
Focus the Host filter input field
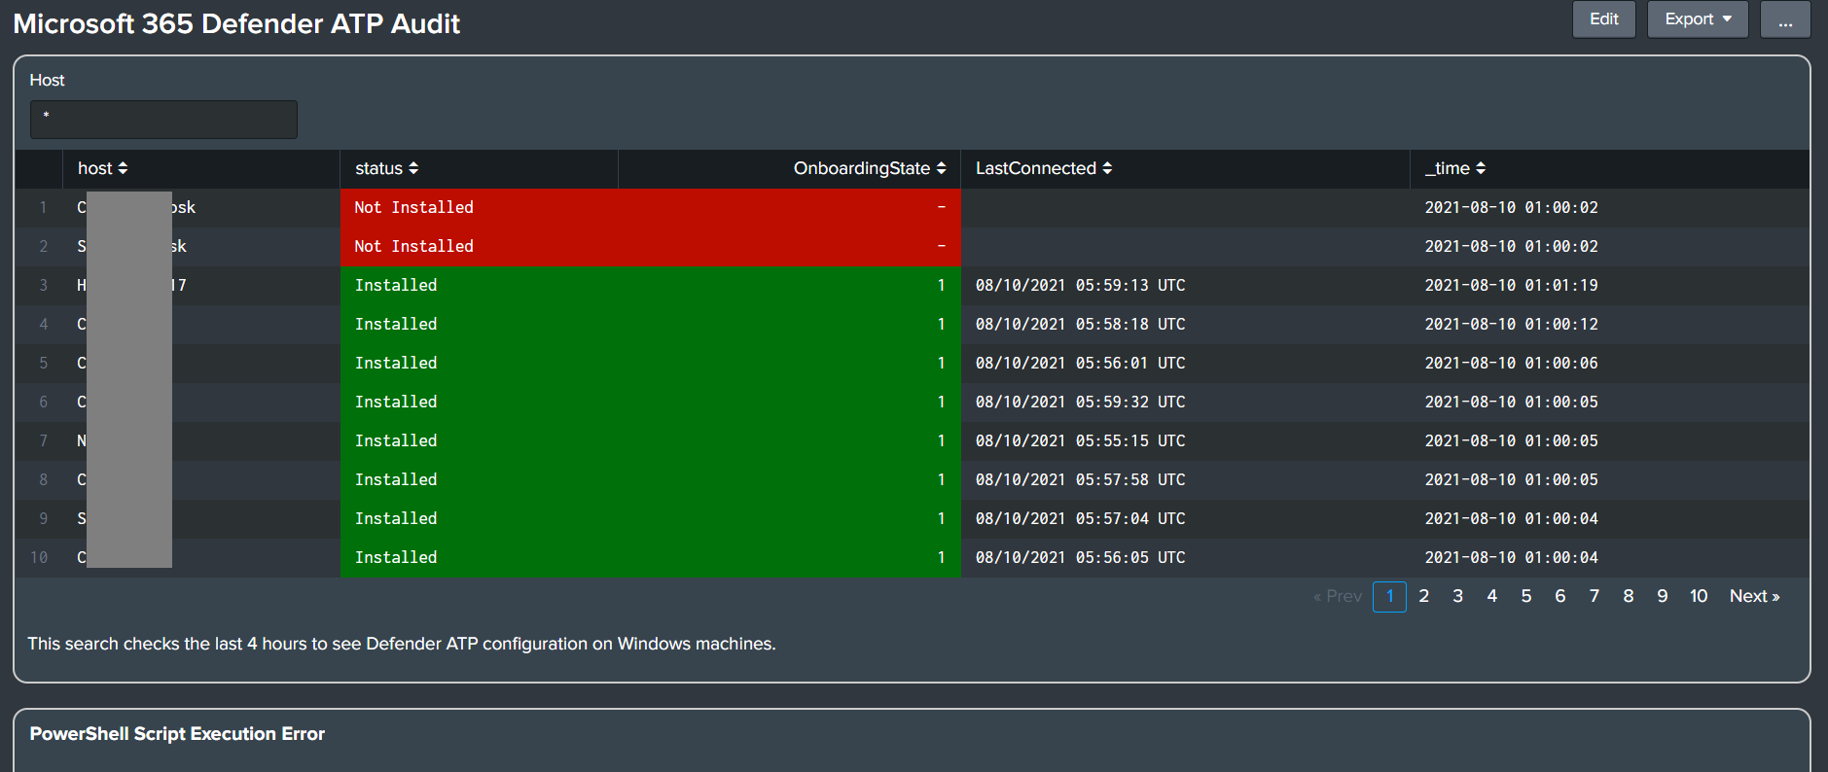click(163, 120)
